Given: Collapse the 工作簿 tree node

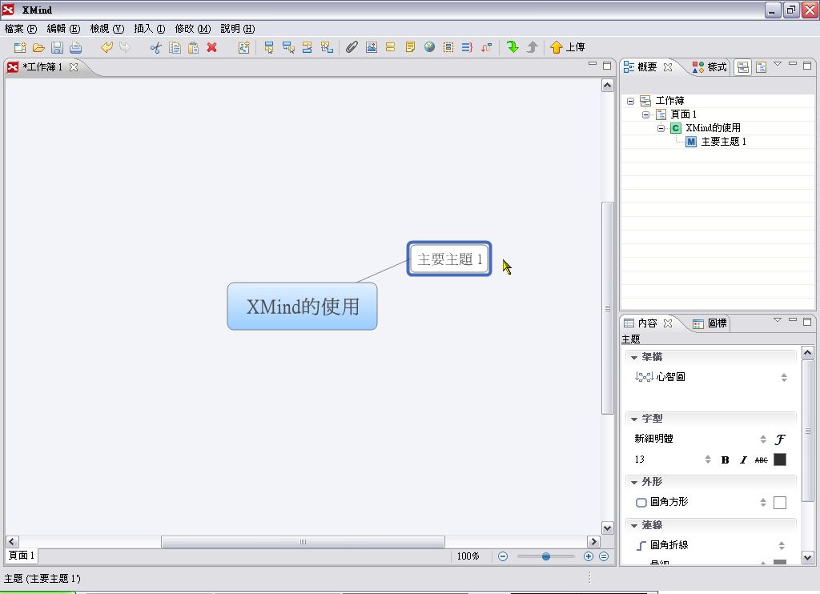Looking at the screenshot, I should pos(631,101).
